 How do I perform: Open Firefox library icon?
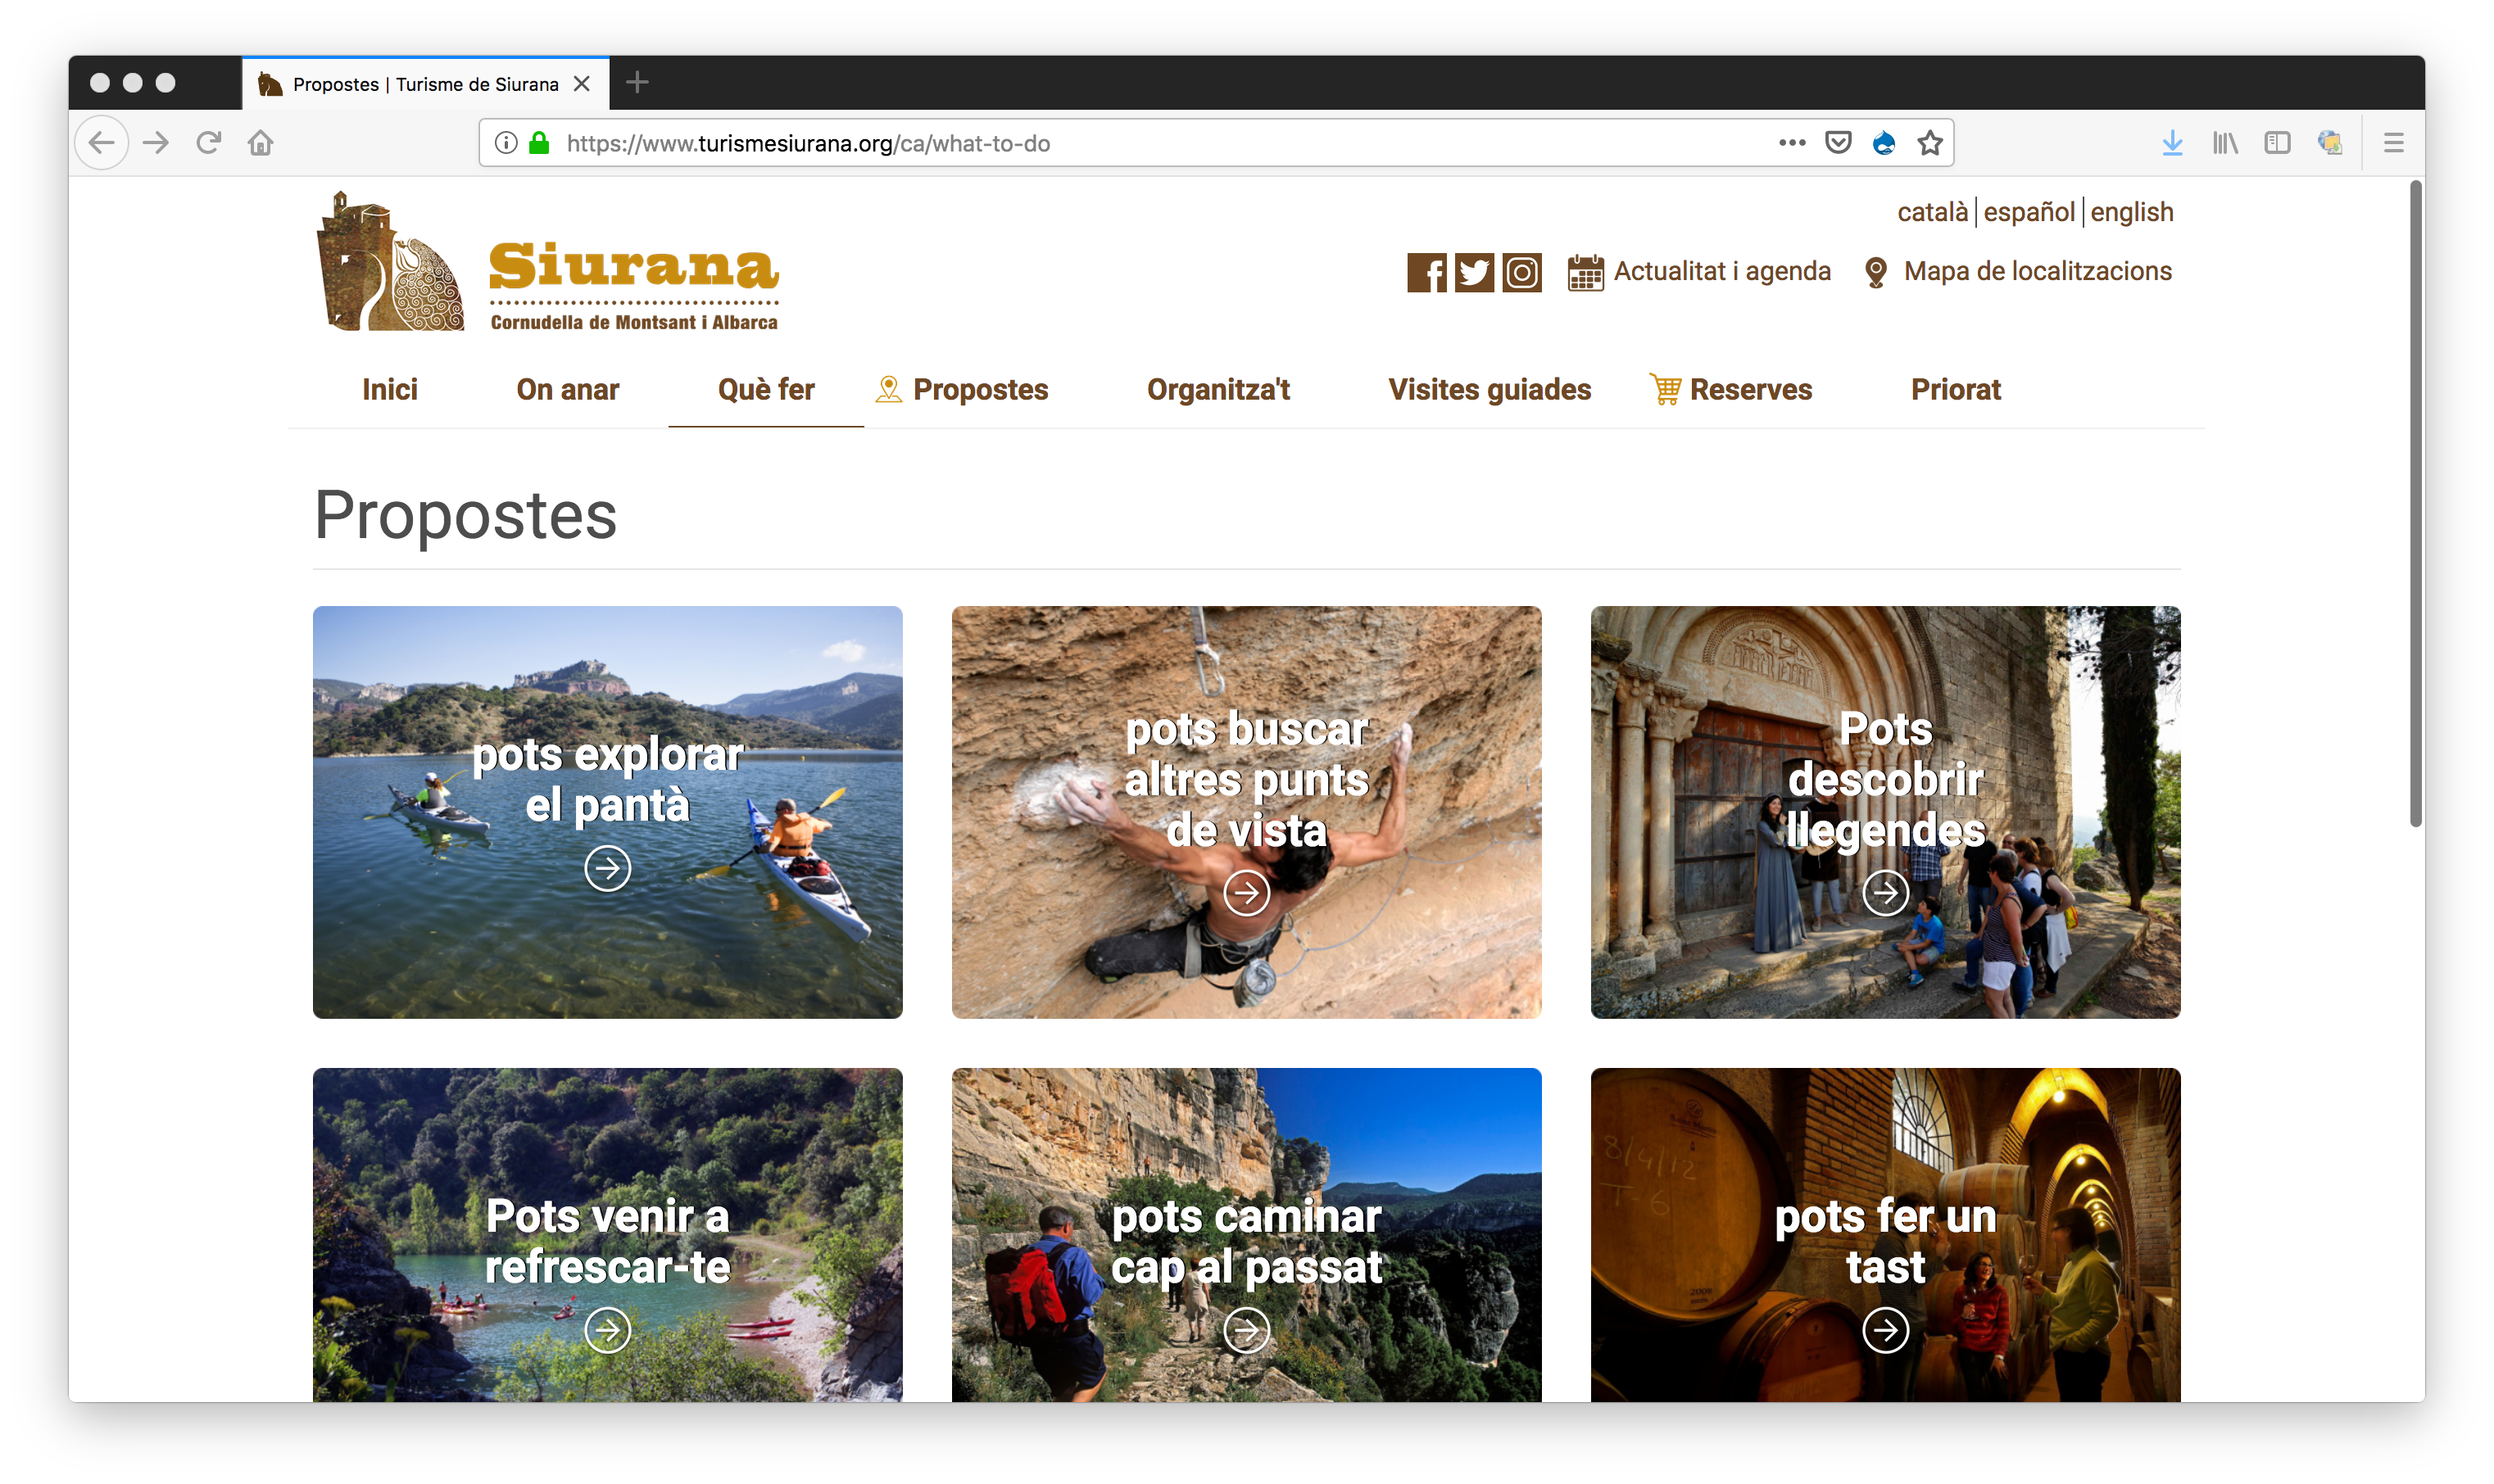pyautogui.click(x=2225, y=143)
